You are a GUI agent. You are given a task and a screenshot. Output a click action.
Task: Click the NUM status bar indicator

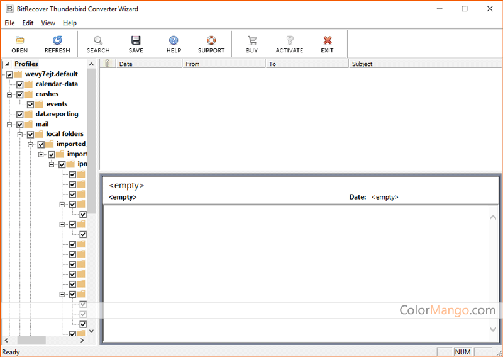pyautogui.click(x=463, y=352)
